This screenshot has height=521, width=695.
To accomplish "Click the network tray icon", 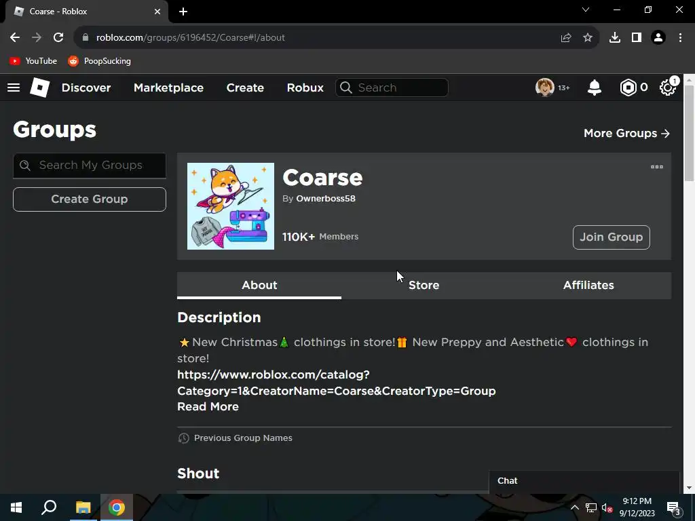I will click(591, 507).
